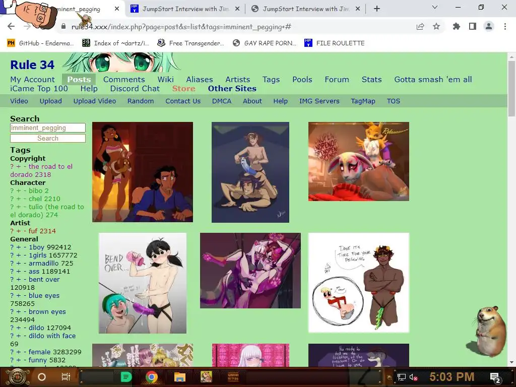Open the Aliases navigation link
The height and width of the screenshot is (387, 516).
[x=200, y=79]
